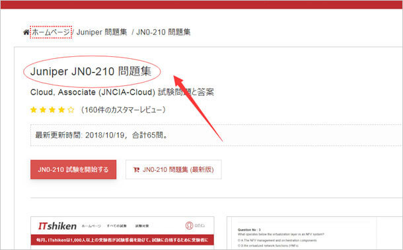
Task: Click the shopping cart icon in 最新版 button
Action: (136, 170)
